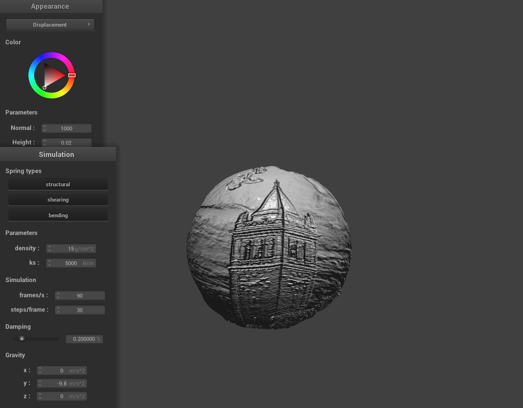
Task: Click the Damping percentage text box
Action: (84, 339)
